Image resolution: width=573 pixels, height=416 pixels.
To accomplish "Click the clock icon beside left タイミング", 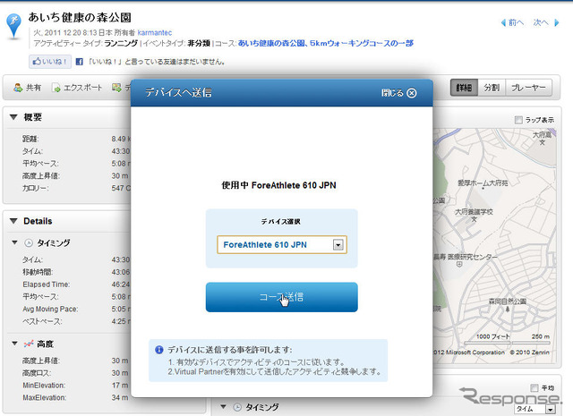I will [x=29, y=242].
